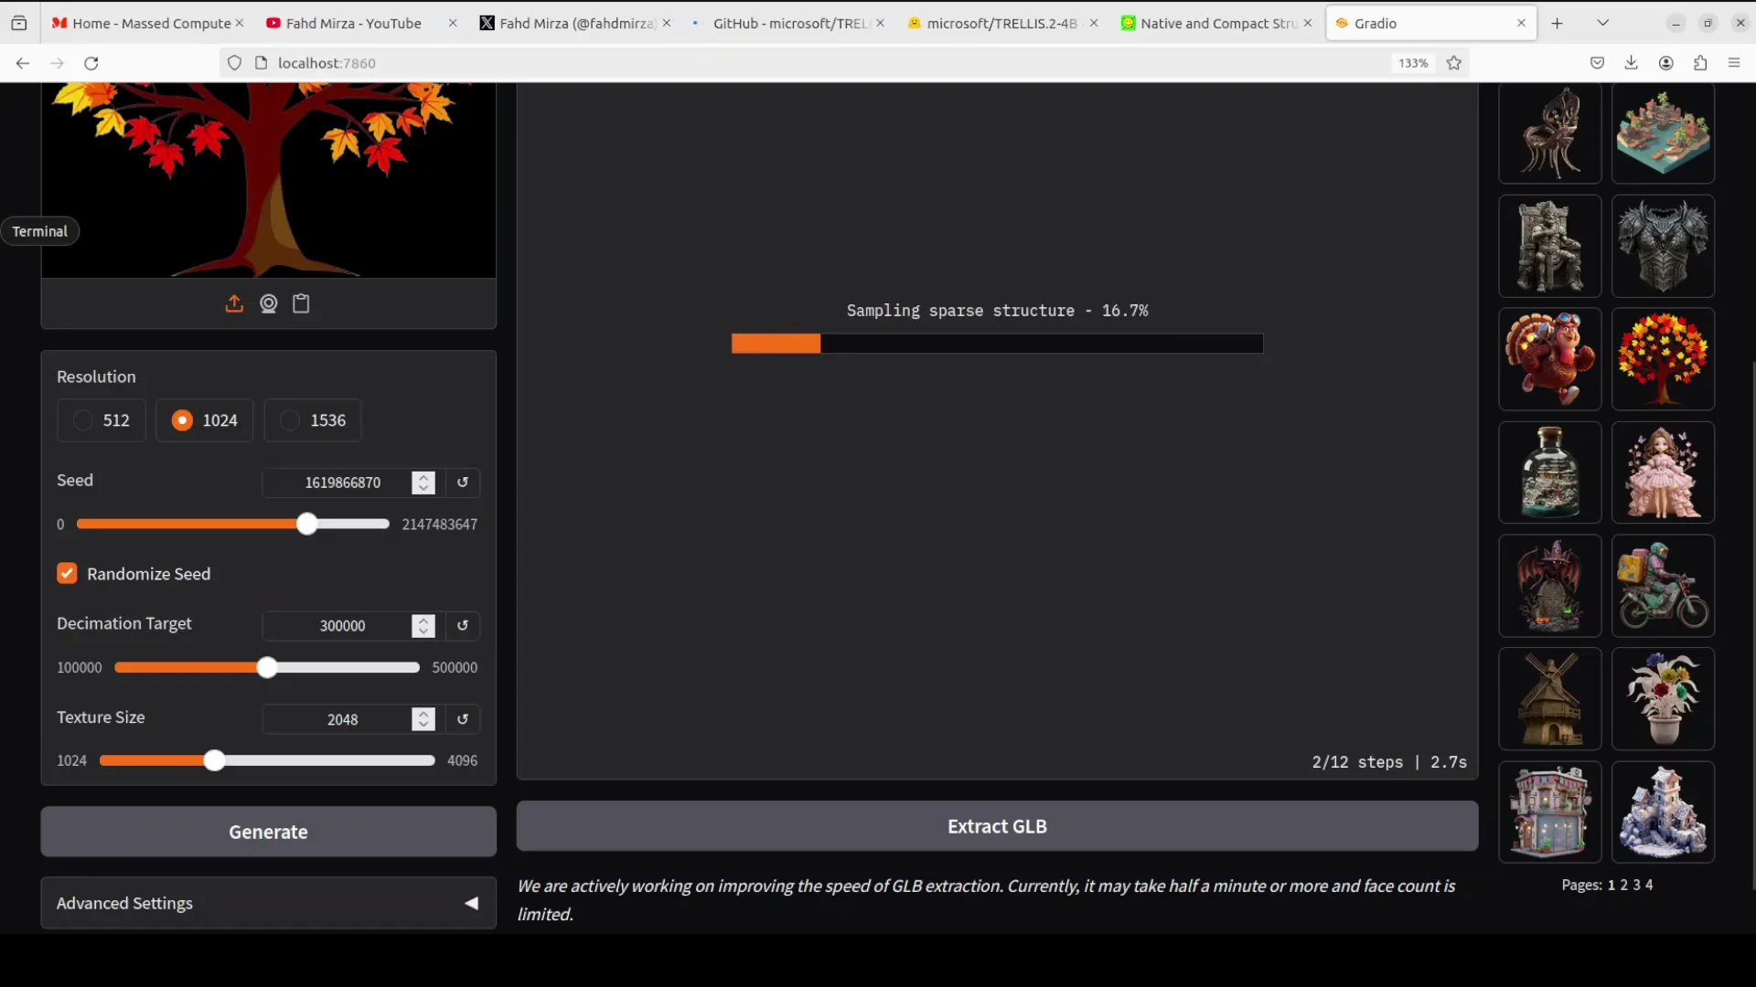Reset the Decimation Target value
Viewport: 1756px width, 987px height.
tap(463, 626)
